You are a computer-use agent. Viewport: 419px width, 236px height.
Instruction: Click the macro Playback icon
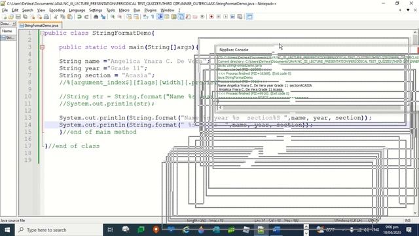[225, 17]
